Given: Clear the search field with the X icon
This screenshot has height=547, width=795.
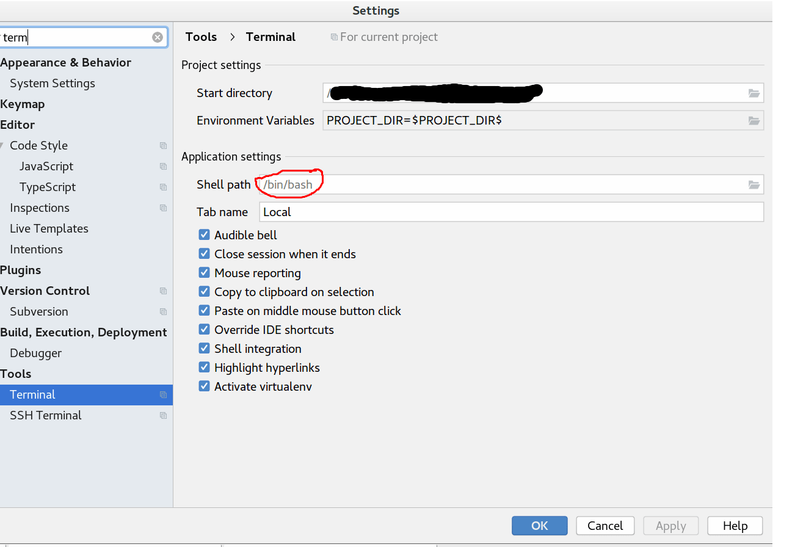Looking at the screenshot, I should pos(158,37).
